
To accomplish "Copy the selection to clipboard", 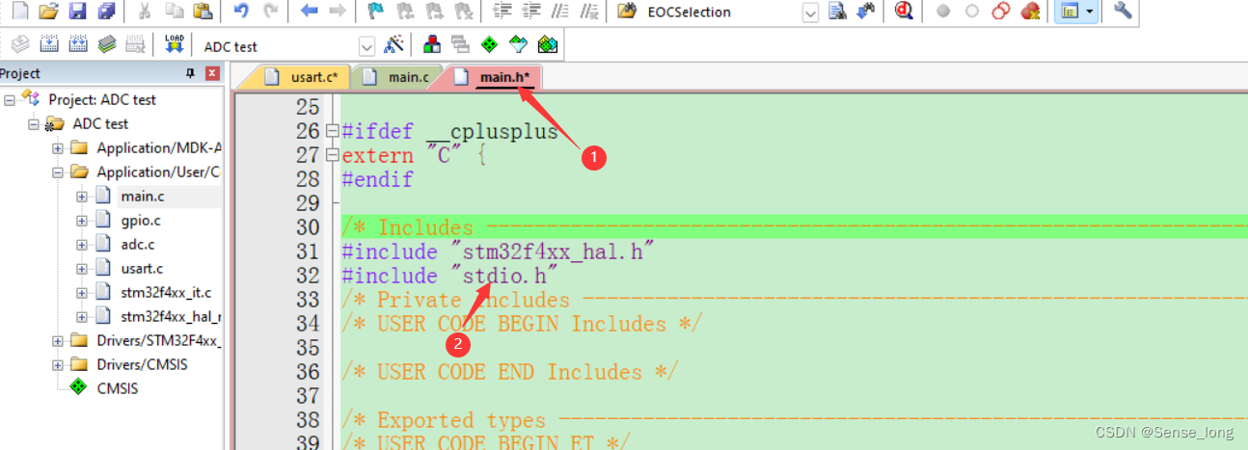I will (x=174, y=12).
